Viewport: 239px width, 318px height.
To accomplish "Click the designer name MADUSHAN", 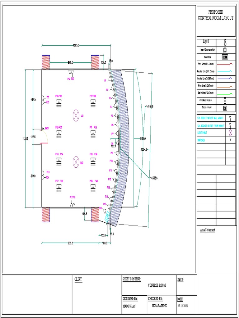I will 129,306.
